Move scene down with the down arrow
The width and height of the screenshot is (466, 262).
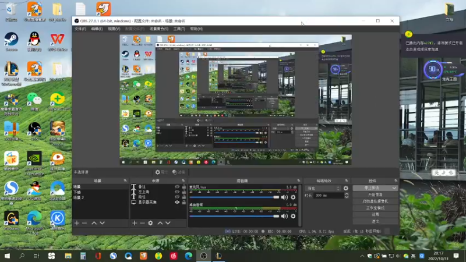[x=103, y=223]
